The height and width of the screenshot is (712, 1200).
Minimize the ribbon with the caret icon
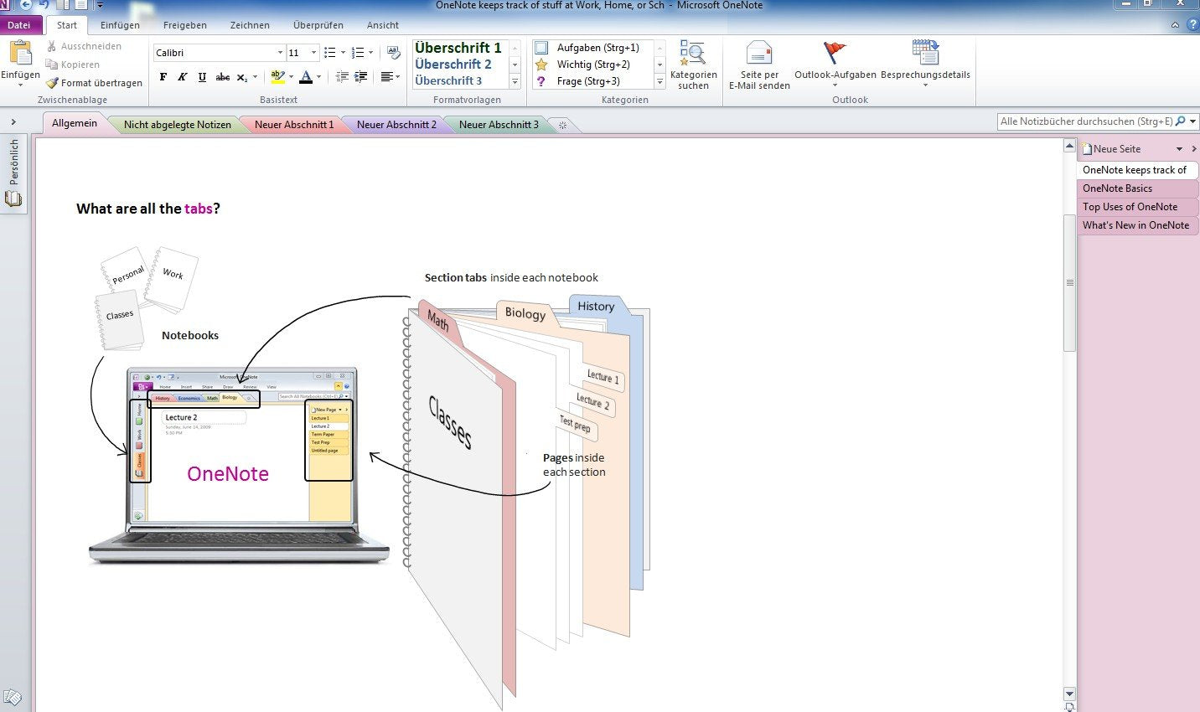(1176, 25)
